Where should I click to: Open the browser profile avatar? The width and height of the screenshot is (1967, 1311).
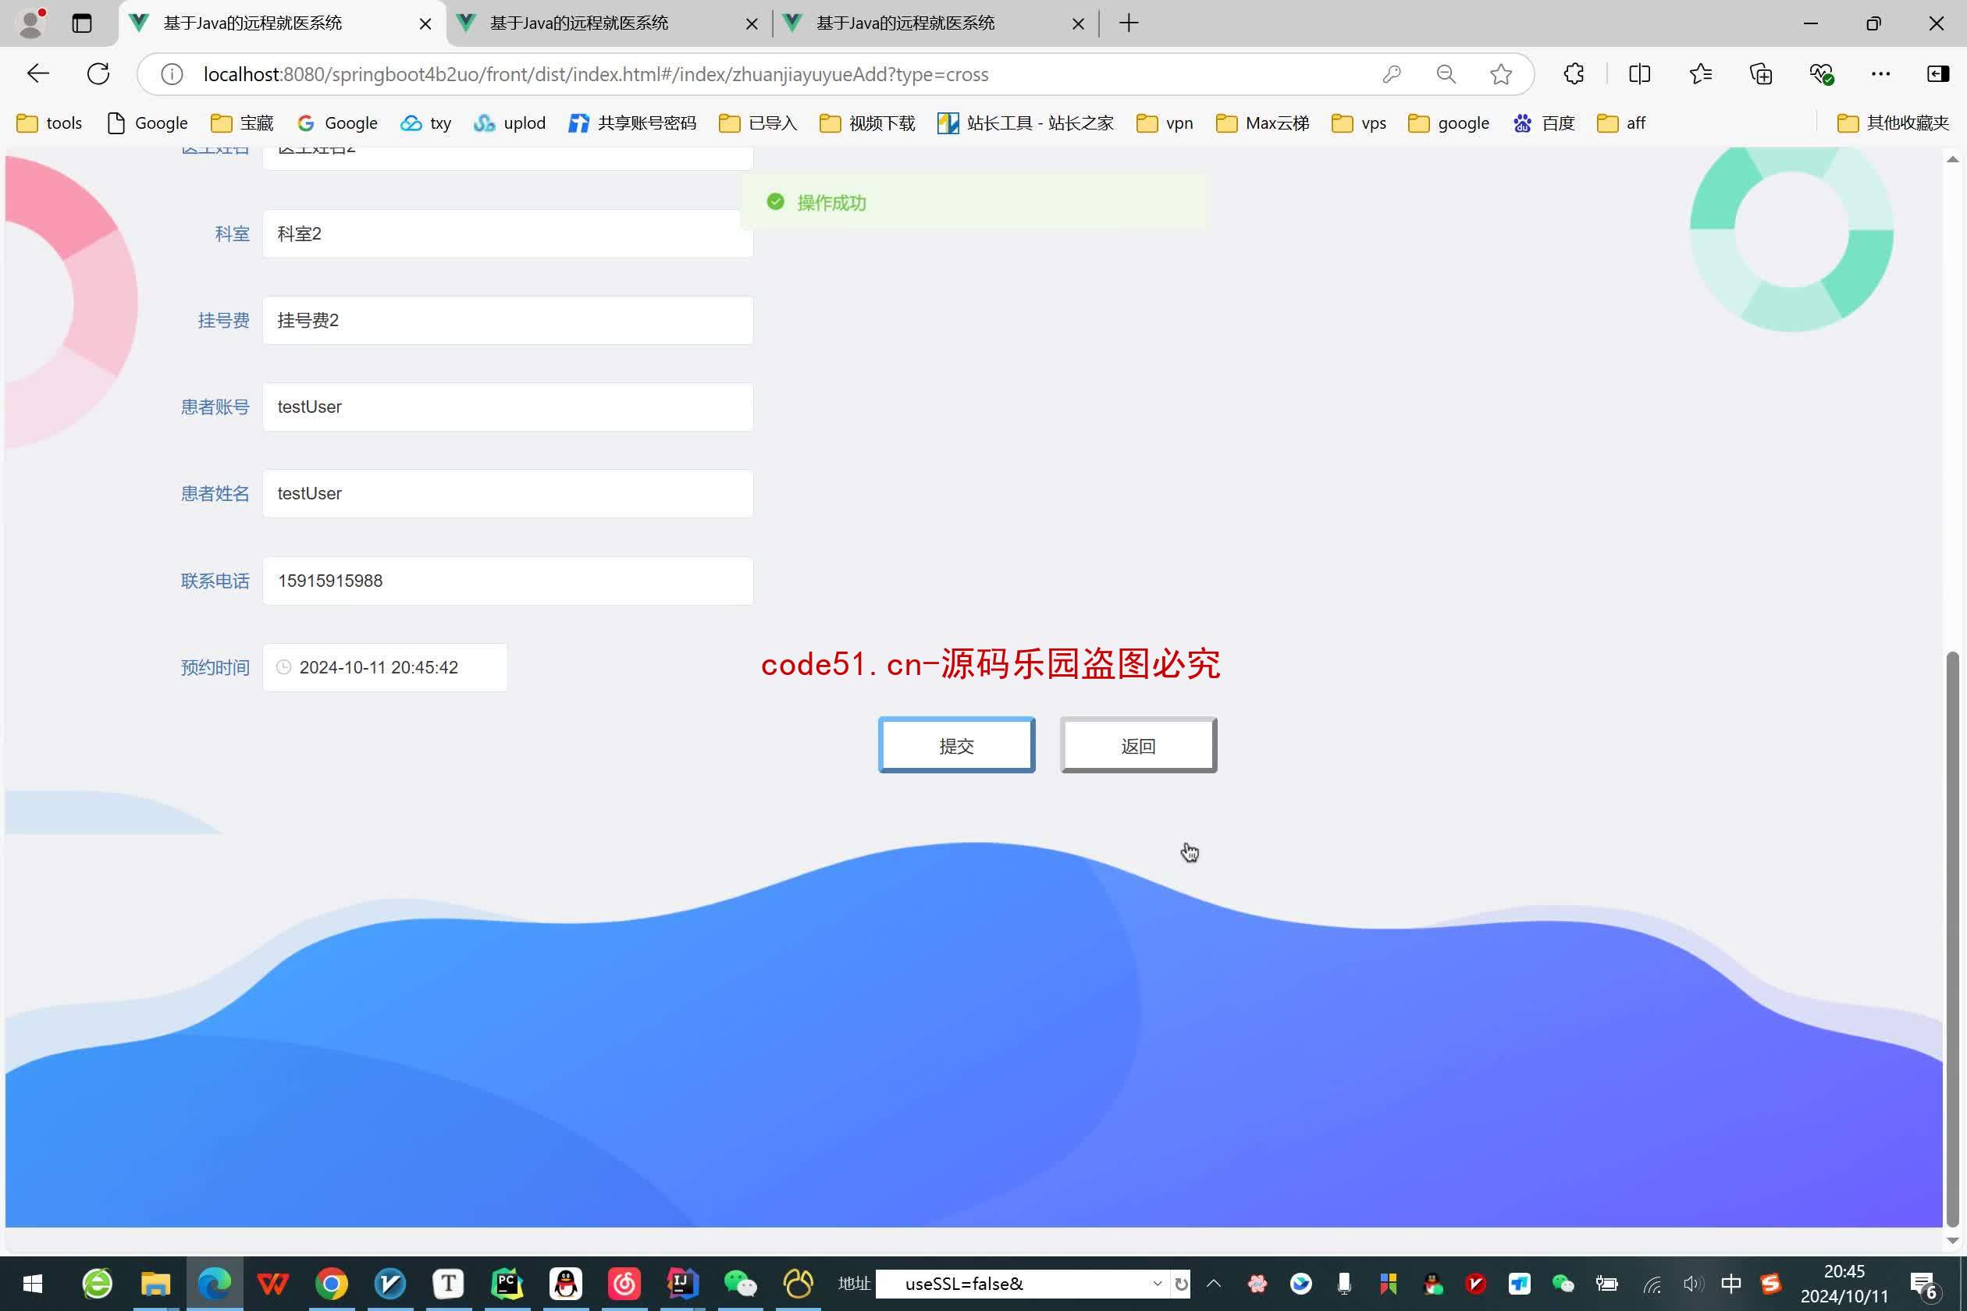click(31, 23)
